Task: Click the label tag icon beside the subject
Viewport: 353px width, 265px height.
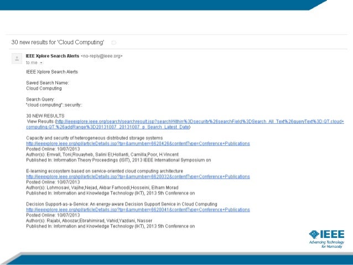Action: 113,43
